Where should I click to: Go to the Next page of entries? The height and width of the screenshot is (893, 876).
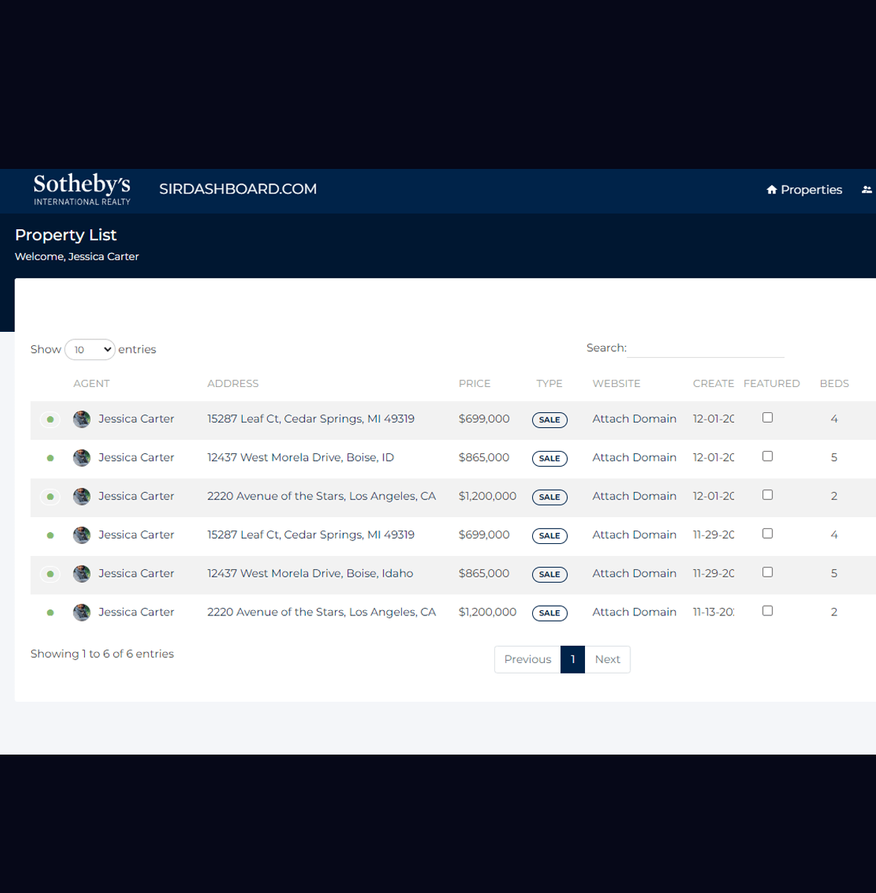tap(607, 659)
